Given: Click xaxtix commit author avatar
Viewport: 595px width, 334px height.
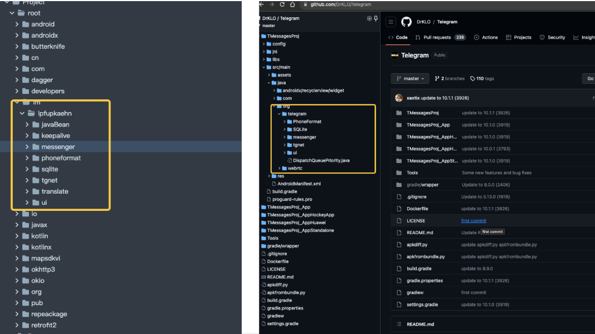Looking at the screenshot, I should pyautogui.click(x=399, y=98).
